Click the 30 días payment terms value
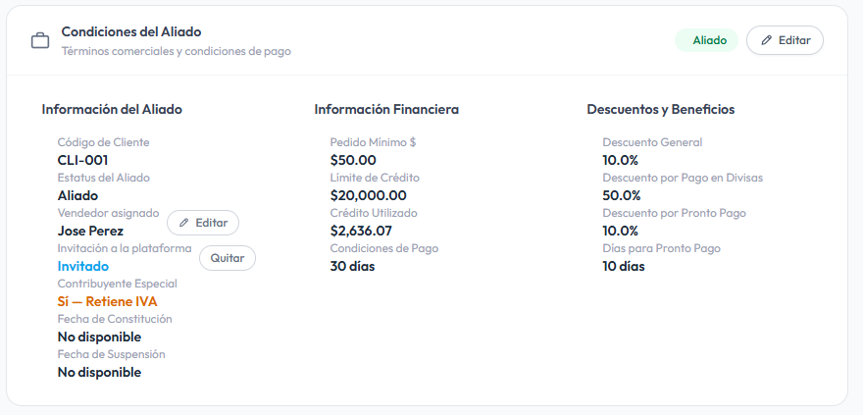 [353, 267]
